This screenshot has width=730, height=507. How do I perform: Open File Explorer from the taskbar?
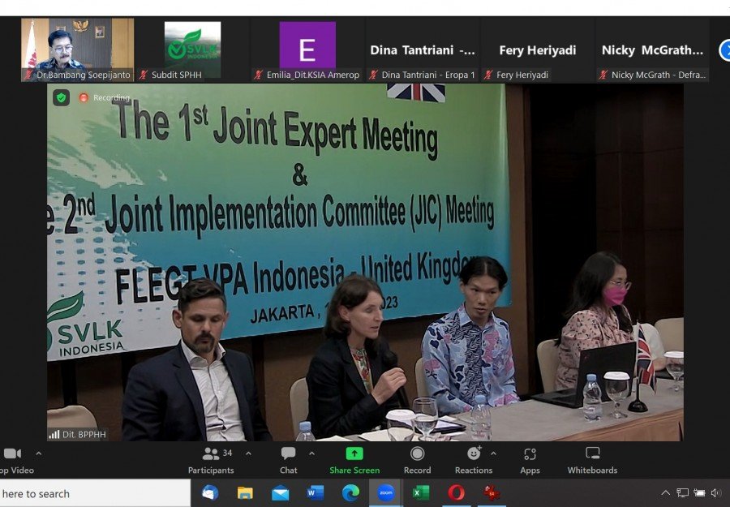[245, 492]
